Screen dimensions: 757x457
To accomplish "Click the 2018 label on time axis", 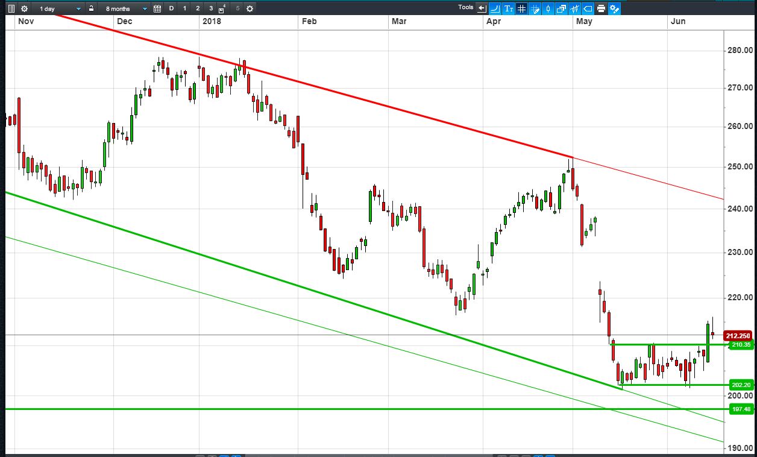I will point(212,22).
